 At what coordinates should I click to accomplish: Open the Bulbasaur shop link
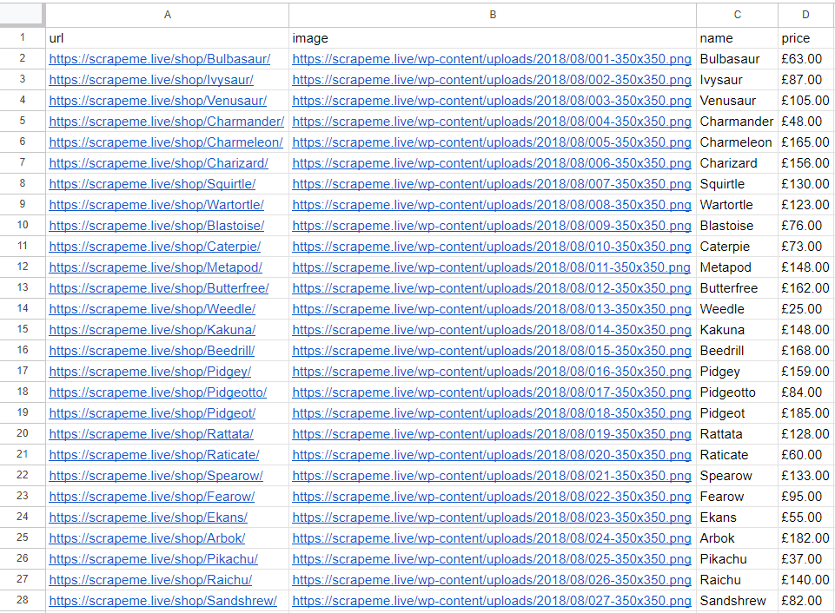[x=160, y=59]
